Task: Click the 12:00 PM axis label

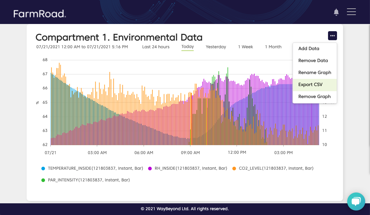Action: point(237,152)
